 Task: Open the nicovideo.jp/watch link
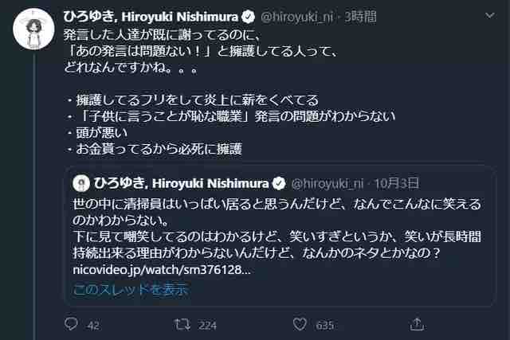pyautogui.click(x=162, y=269)
